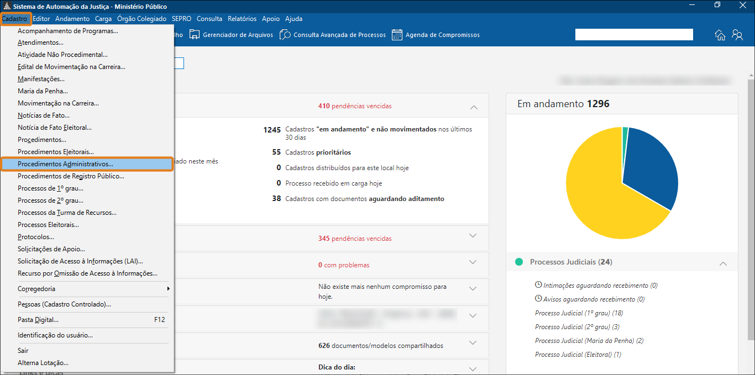Open the users icon beside home
Viewport: 755px width, 375px height.
point(737,35)
